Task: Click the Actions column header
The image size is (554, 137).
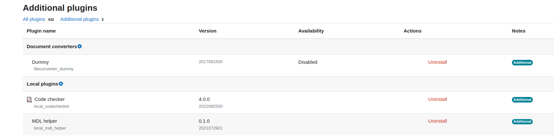Action: click(x=413, y=31)
